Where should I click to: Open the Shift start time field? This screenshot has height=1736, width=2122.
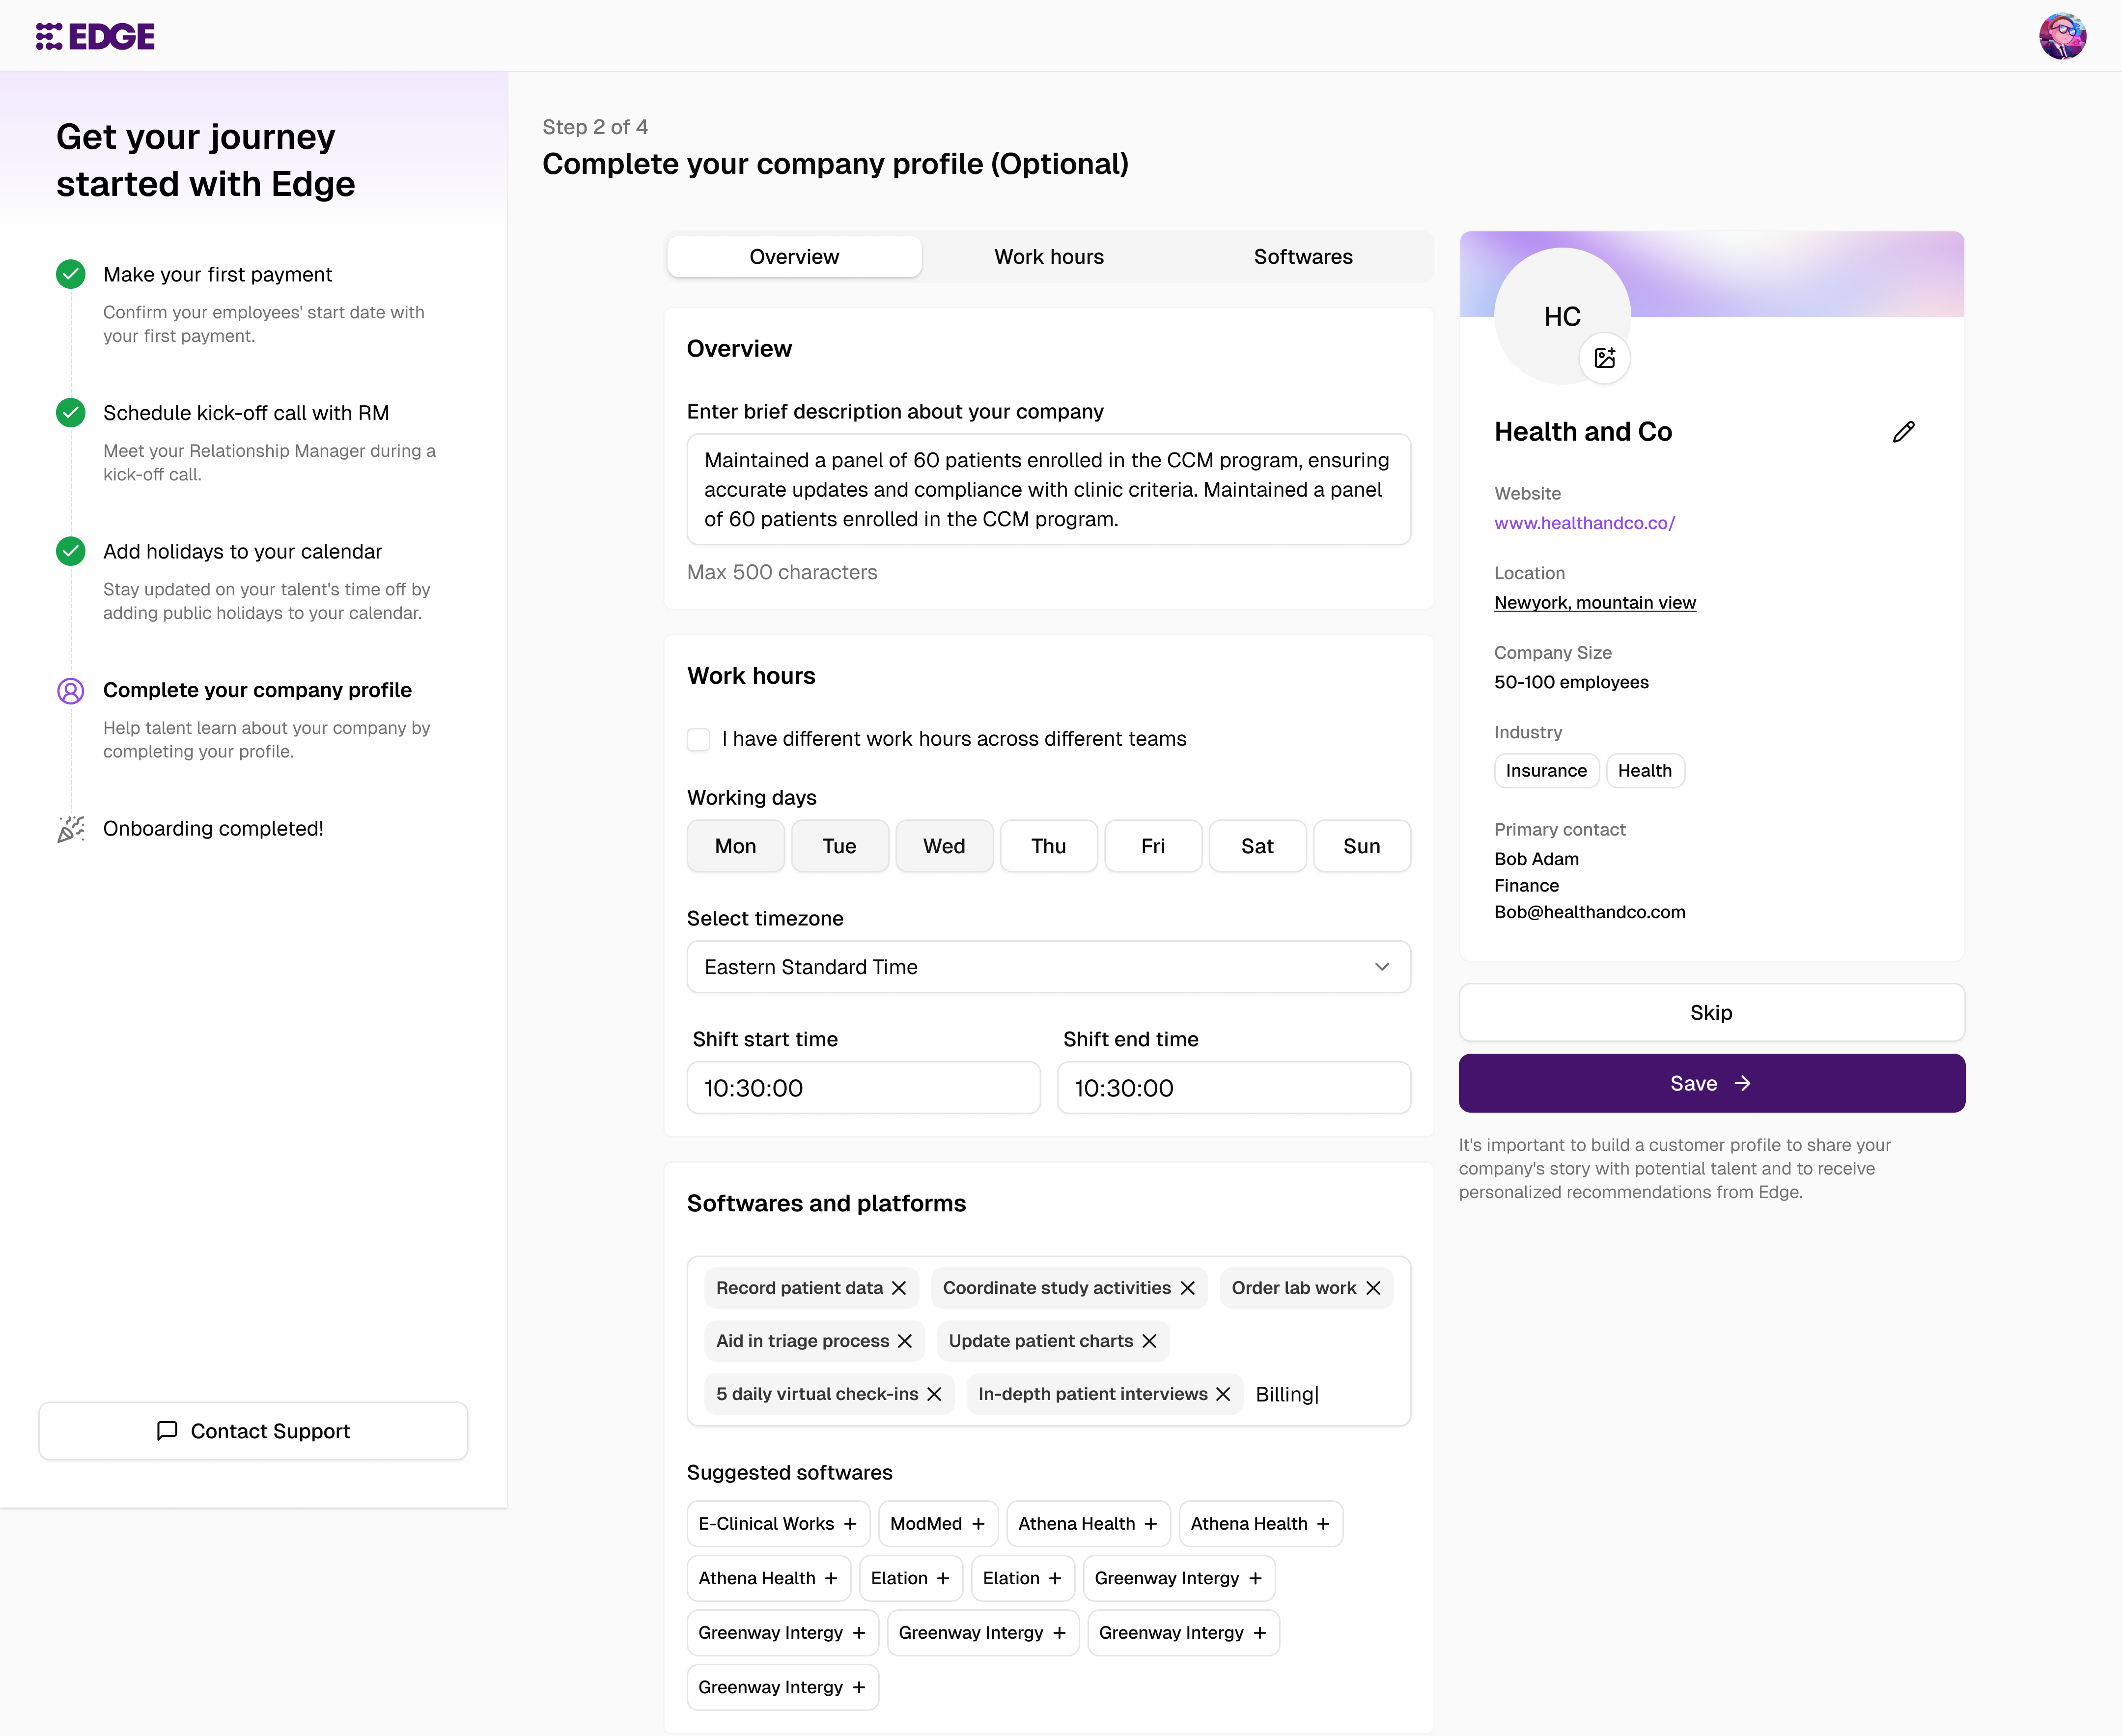pos(862,1088)
